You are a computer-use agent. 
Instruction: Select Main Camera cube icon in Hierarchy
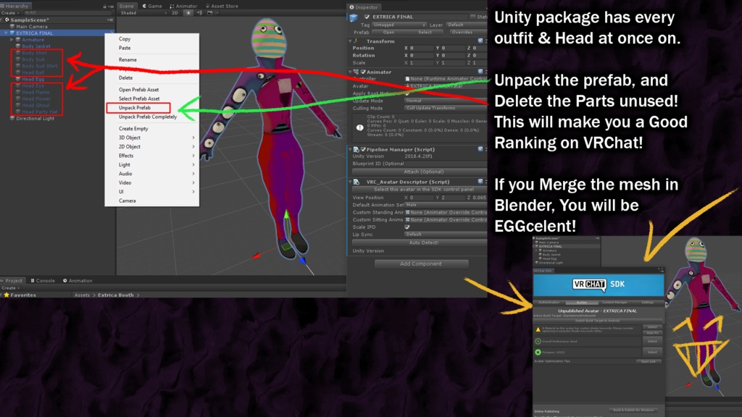(x=12, y=27)
